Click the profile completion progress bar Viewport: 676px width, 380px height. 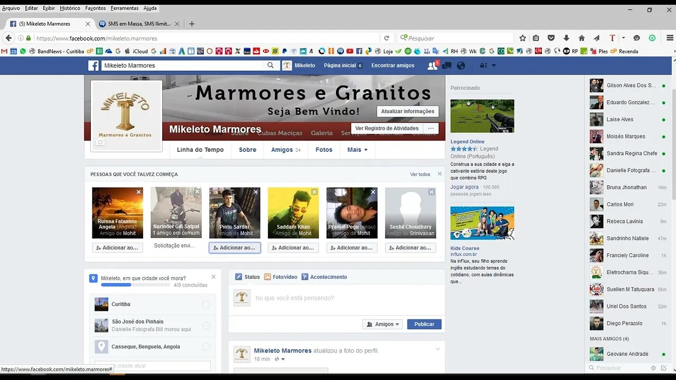point(136,285)
